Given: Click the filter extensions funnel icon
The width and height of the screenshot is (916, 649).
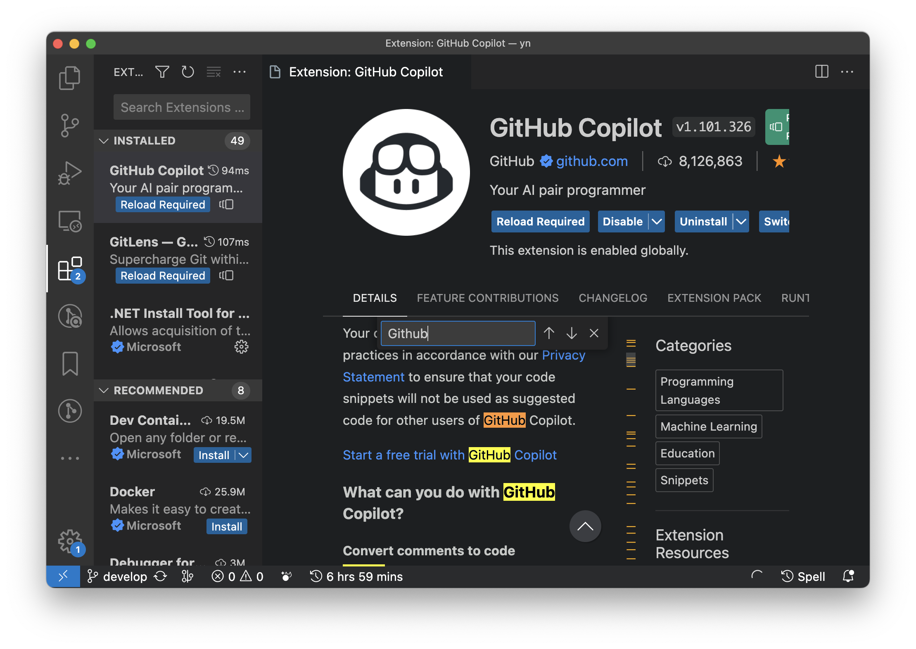Looking at the screenshot, I should pos(162,72).
